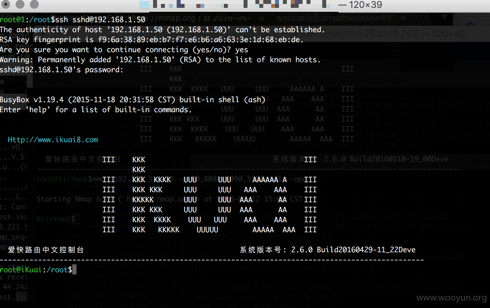The width and height of the screenshot is (490, 308).
Task: Click the "— 120×39" window title text
Action: 360,5
